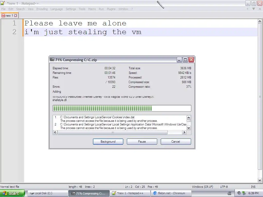Click the keyboard icon in taskbar
The image size is (263, 197).
(229, 193)
